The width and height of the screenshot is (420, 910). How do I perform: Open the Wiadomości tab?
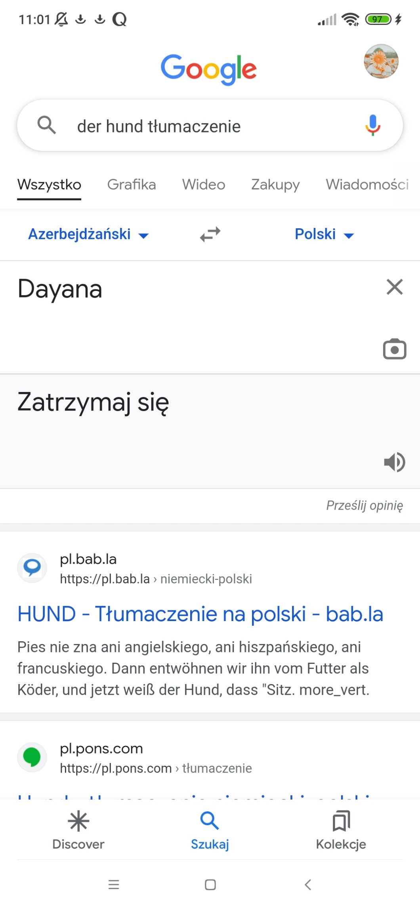[367, 185]
